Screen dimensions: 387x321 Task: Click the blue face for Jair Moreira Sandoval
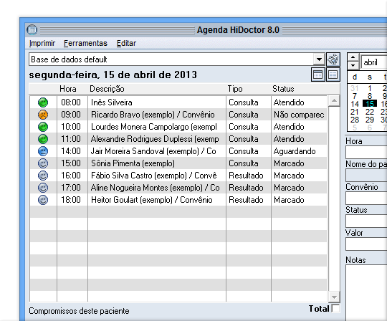(43, 151)
